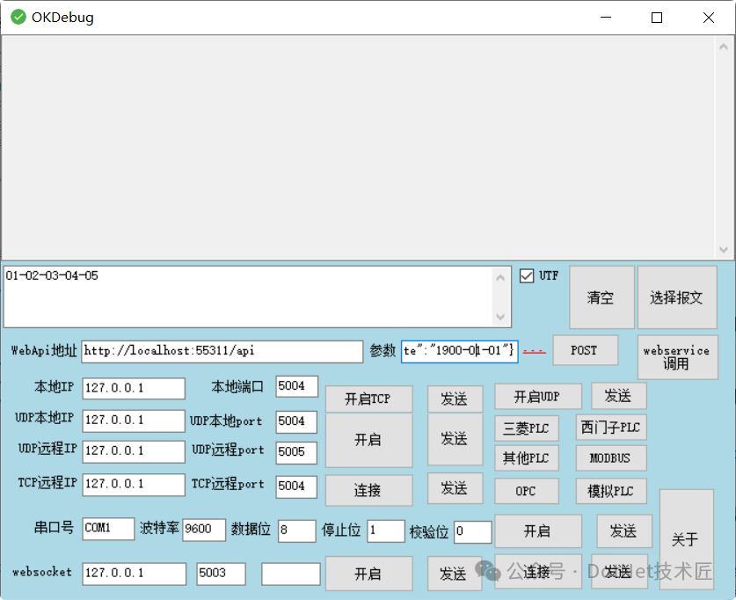Click the 校验位 field showing 0
The height and width of the screenshot is (600, 736).
[x=473, y=532]
